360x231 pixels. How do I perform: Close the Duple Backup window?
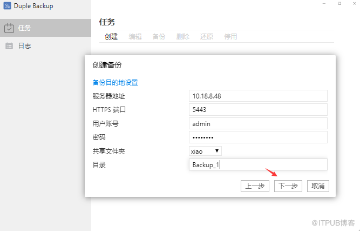click(355, 3)
